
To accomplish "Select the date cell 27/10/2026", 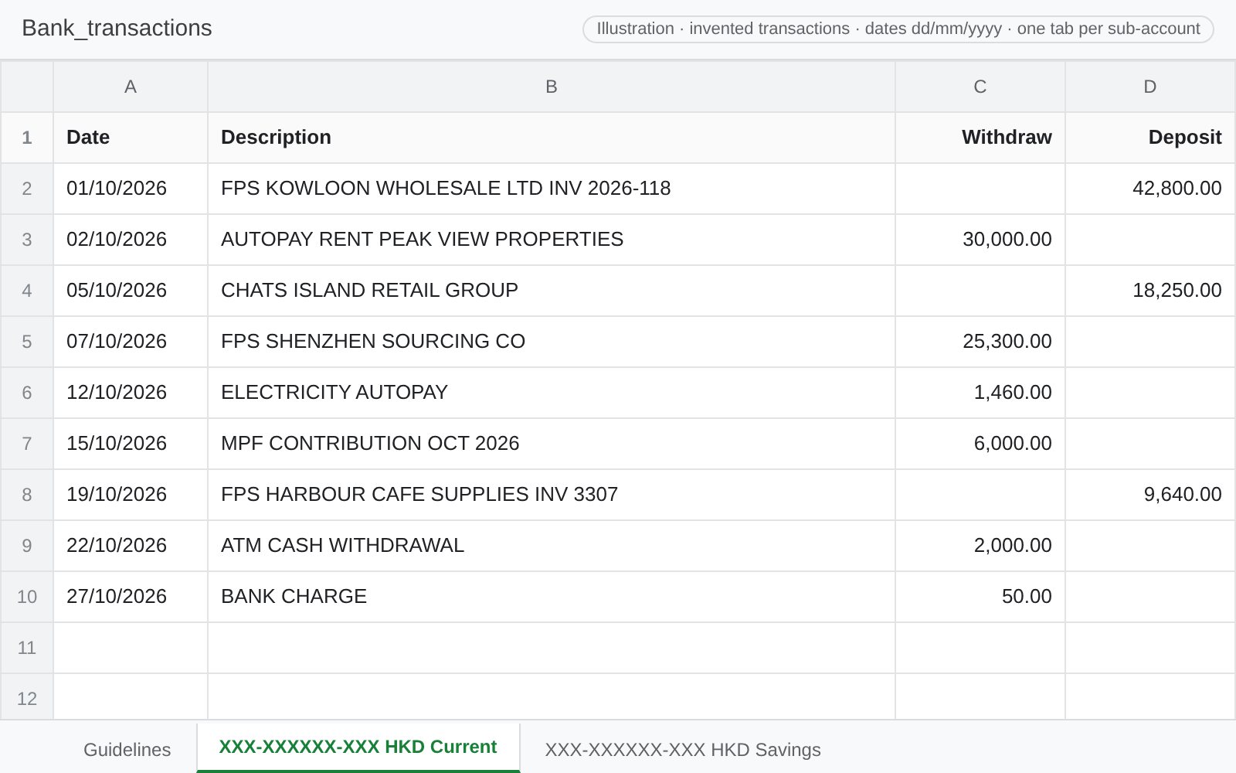I will 131,597.
